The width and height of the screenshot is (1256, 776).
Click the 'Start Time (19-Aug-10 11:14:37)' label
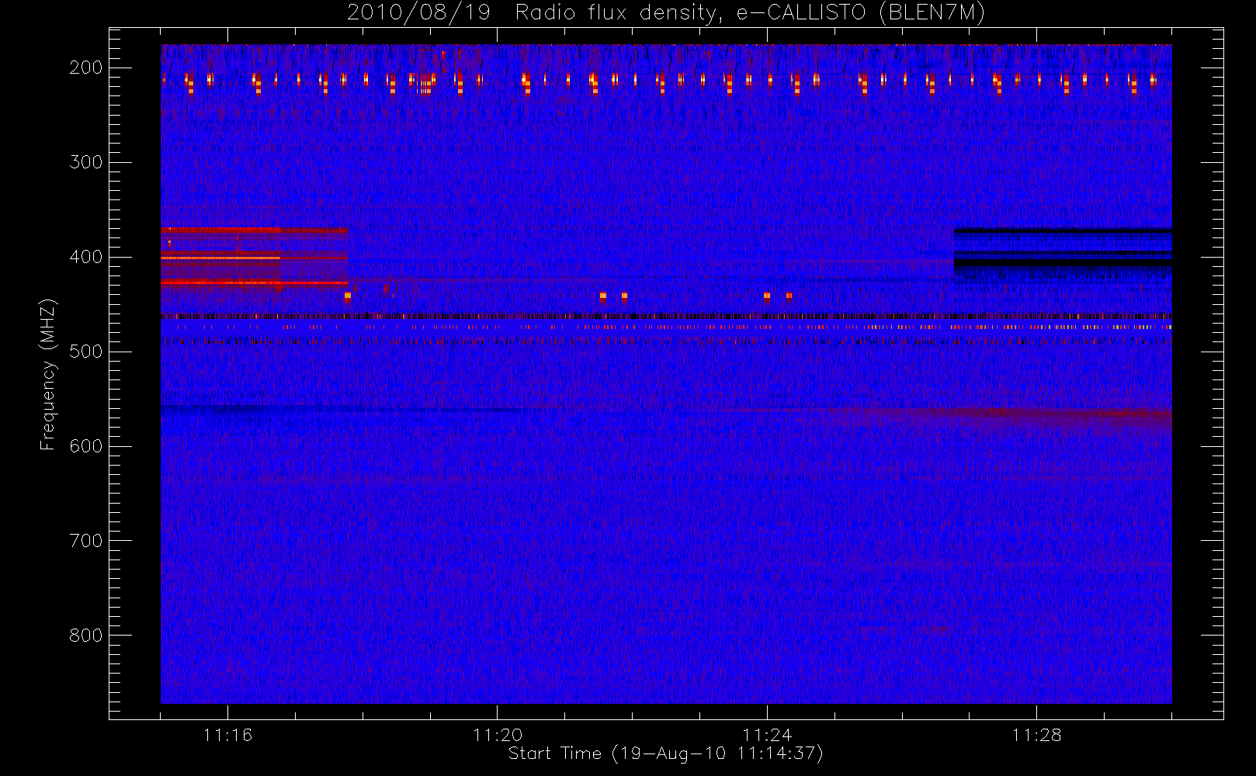point(665,753)
